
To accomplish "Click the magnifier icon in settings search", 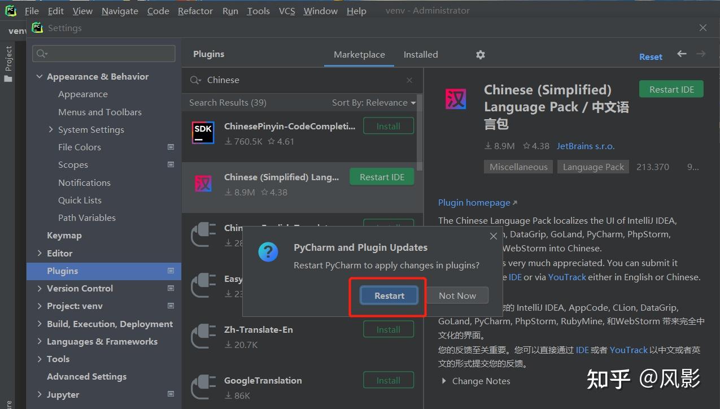I will 41,53.
